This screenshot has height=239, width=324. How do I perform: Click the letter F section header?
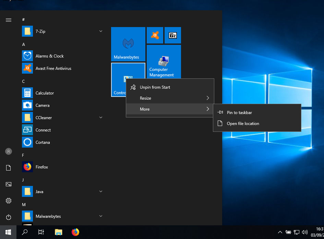click(23, 155)
